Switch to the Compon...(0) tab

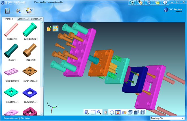coord(36,19)
